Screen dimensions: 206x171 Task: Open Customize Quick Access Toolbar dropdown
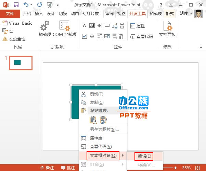[57, 5]
